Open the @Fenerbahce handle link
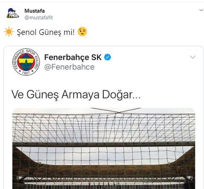 coord(69,67)
